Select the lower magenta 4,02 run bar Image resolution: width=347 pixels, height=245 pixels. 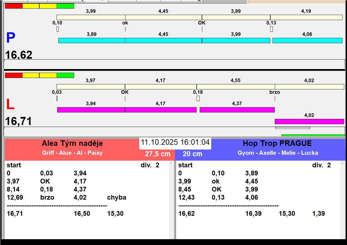[309, 121]
